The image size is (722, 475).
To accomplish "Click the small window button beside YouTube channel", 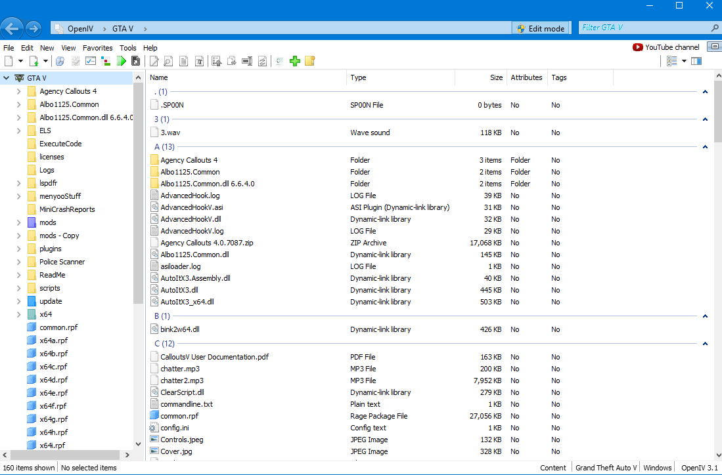I will (714, 47).
